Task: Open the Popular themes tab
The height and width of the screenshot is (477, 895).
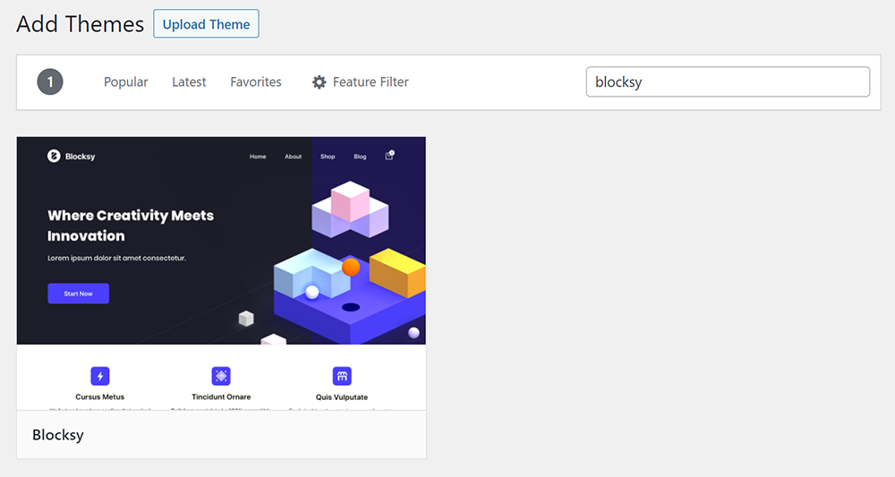Action: (125, 82)
